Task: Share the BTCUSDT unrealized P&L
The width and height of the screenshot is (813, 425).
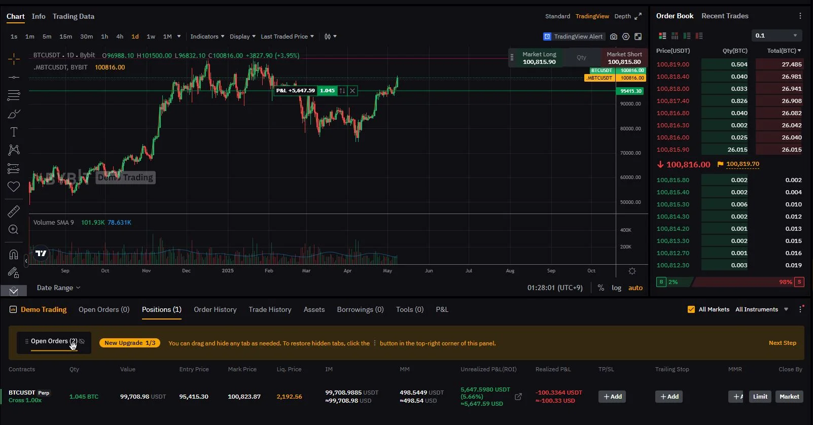Action: pos(518,397)
